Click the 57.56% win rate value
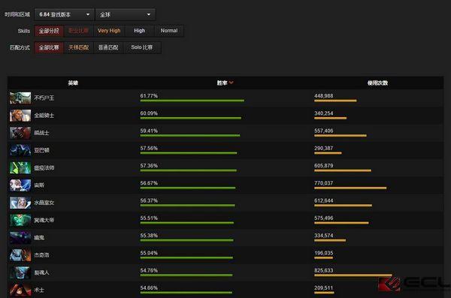The width and height of the screenshot is (451, 298). [x=149, y=149]
